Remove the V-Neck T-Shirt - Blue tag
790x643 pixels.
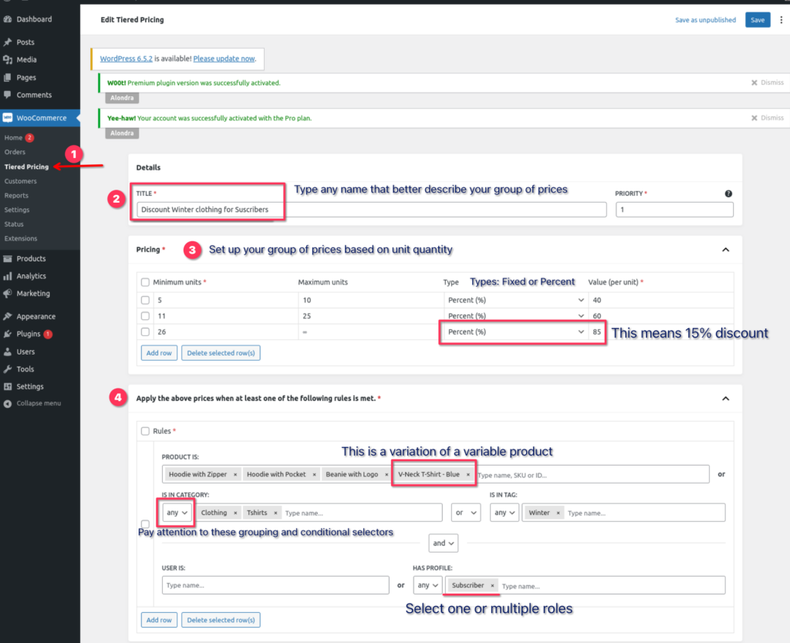click(x=468, y=474)
